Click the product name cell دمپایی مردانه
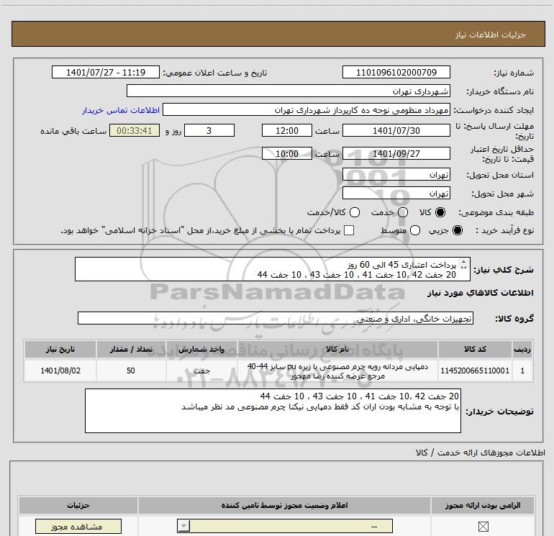Viewport: 554px width, 536px height. (x=337, y=371)
